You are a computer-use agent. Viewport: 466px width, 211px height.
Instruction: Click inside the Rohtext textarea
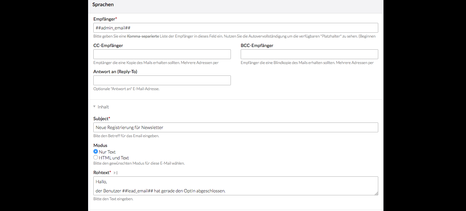click(235, 186)
